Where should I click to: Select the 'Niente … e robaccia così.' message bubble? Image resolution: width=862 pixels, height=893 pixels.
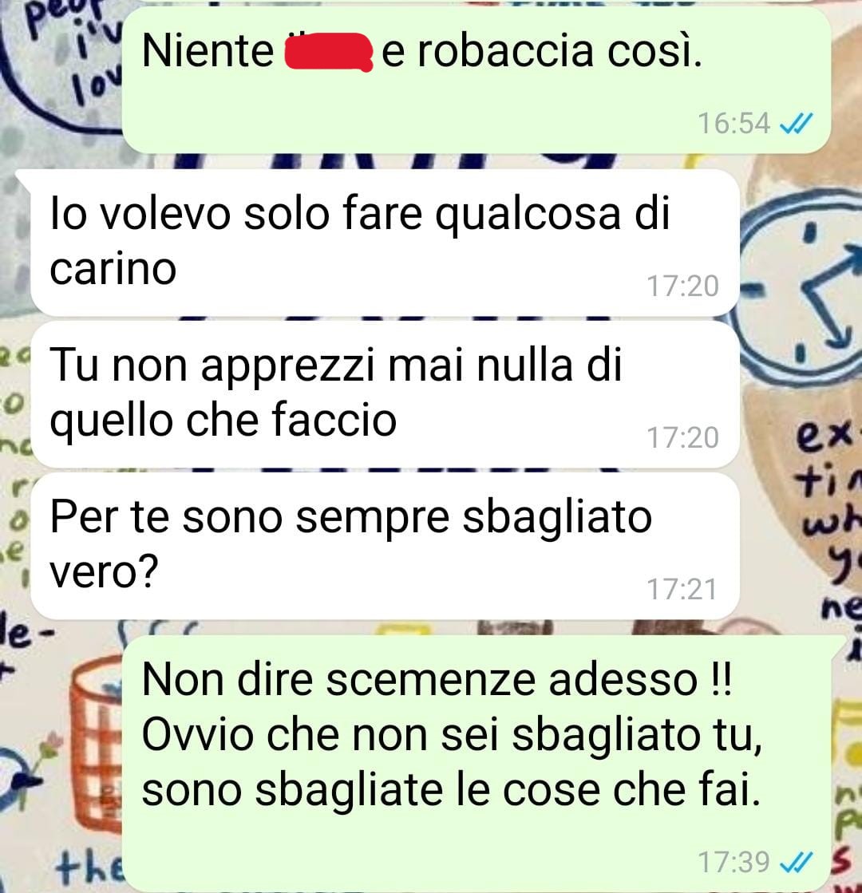point(476,80)
